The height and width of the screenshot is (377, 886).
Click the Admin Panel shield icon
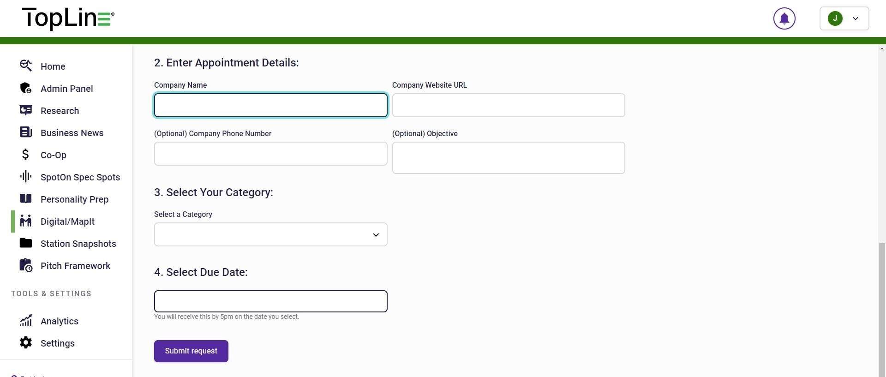[x=26, y=88]
